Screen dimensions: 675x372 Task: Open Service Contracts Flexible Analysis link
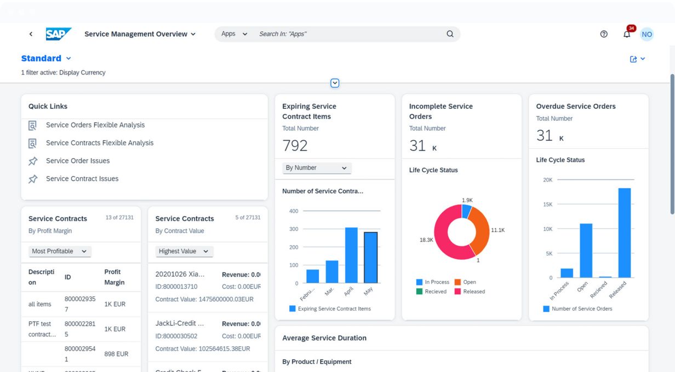pos(100,143)
